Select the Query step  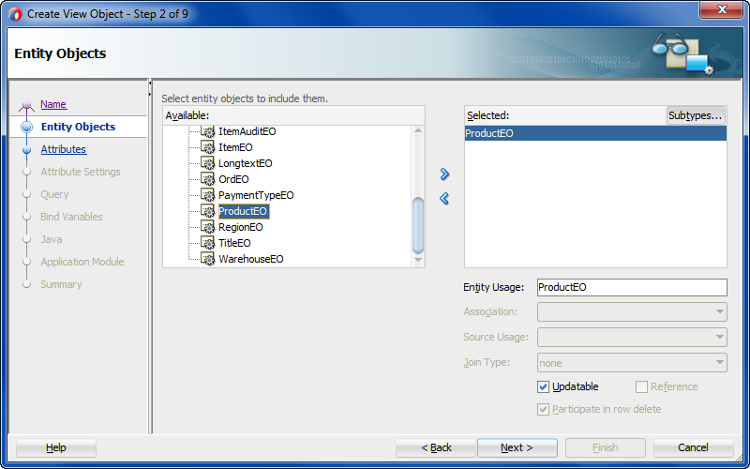click(54, 194)
